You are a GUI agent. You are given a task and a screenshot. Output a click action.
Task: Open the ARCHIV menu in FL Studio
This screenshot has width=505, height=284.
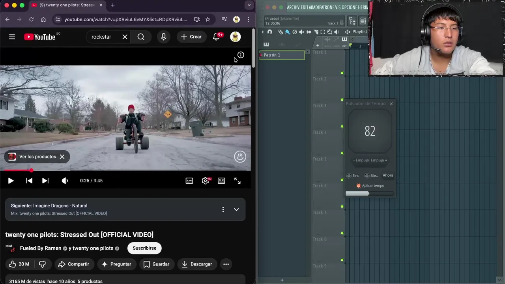(x=294, y=7)
